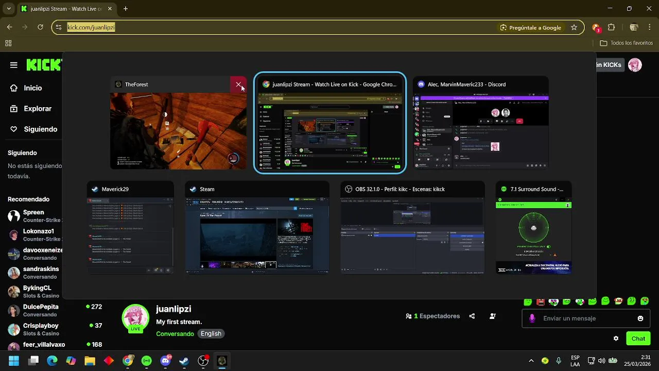Expand the Chrome tab search dropdown
659x371 pixels.
(9, 9)
